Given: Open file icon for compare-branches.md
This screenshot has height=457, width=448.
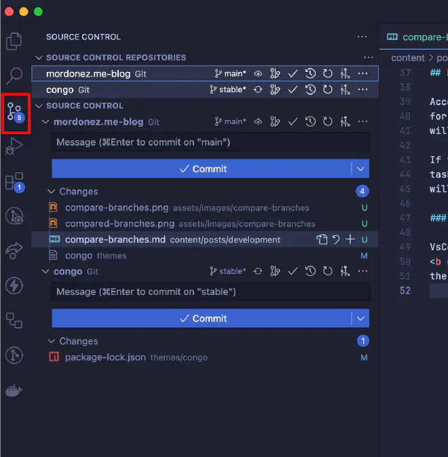Looking at the screenshot, I should (x=322, y=239).
